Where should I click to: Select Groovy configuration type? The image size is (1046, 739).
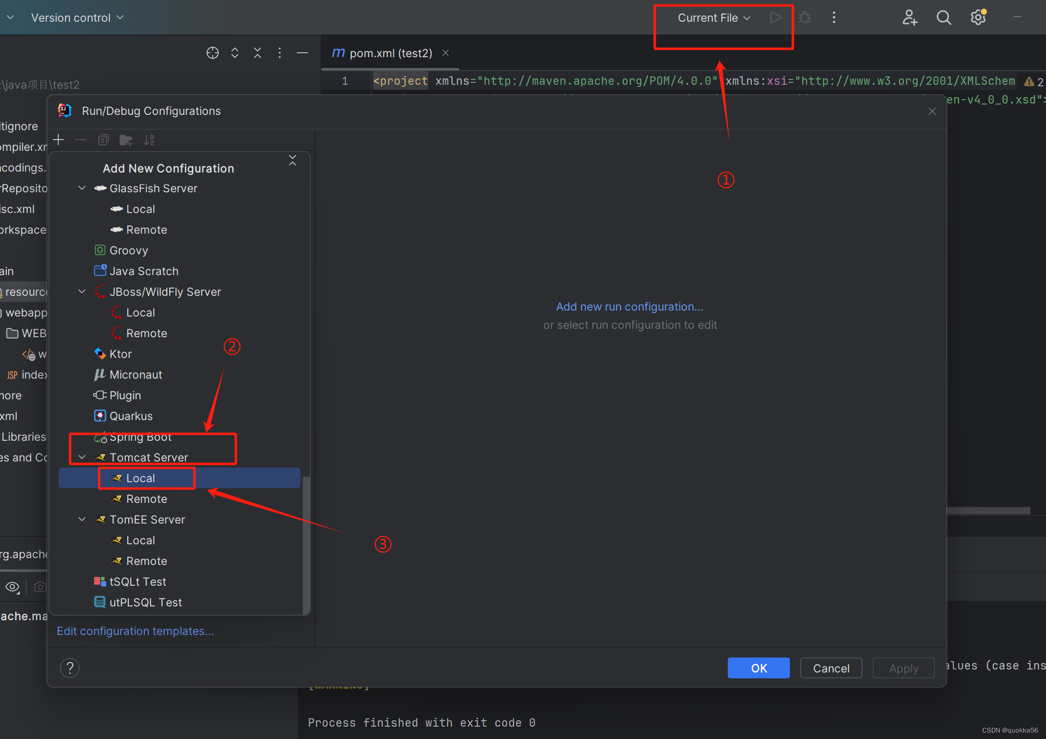pyautogui.click(x=129, y=250)
